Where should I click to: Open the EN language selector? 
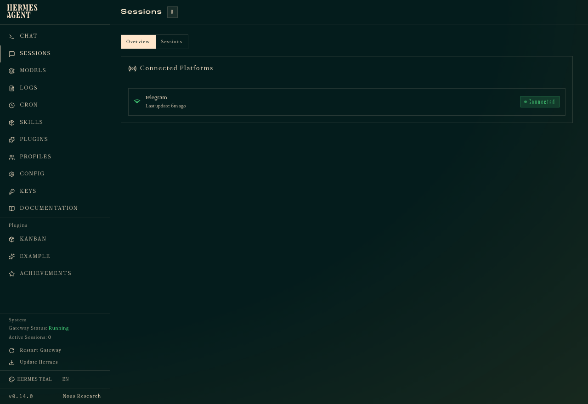click(x=66, y=379)
